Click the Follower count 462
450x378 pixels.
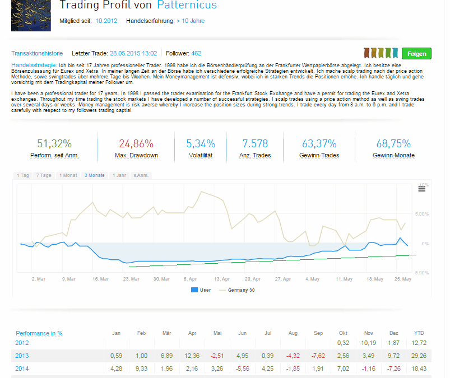click(x=196, y=54)
